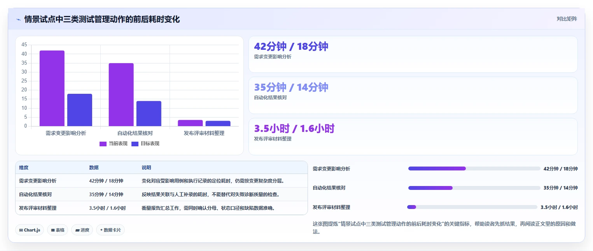Click the summary paragraph starting 这张图提炼
593x251 pixels.
tap(444, 228)
